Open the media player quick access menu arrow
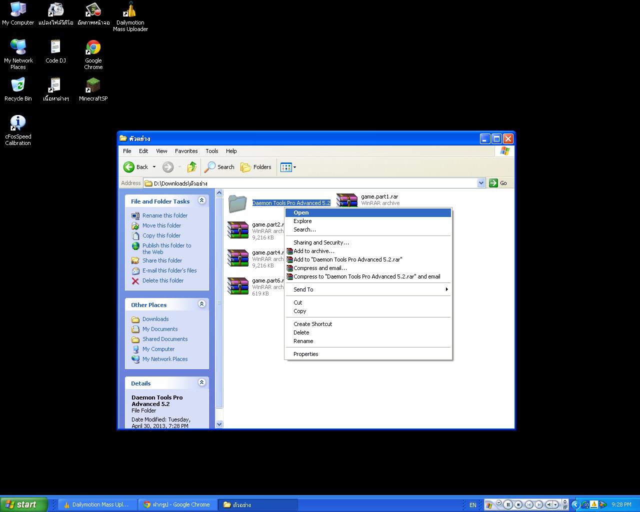The width and height of the screenshot is (640, 512). pyautogui.click(x=498, y=503)
